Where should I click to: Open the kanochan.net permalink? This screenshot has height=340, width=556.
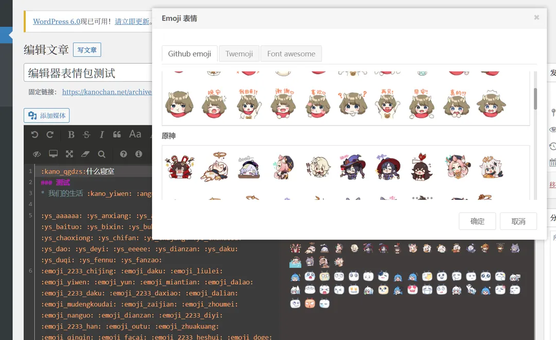coord(107,92)
